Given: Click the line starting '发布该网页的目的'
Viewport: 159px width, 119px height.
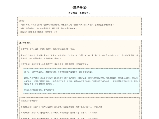Looking at the screenshot, I should tap(39, 32).
